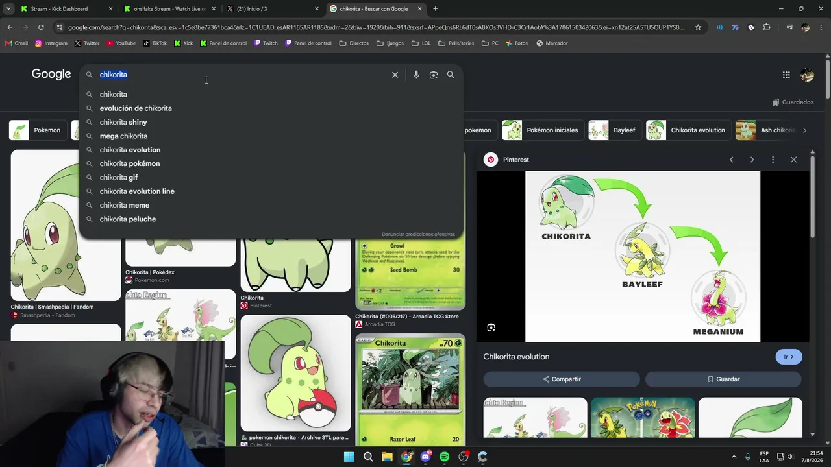Search inside the image with Lens
Image resolution: width=831 pixels, height=467 pixels.
[x=491, y=328]
